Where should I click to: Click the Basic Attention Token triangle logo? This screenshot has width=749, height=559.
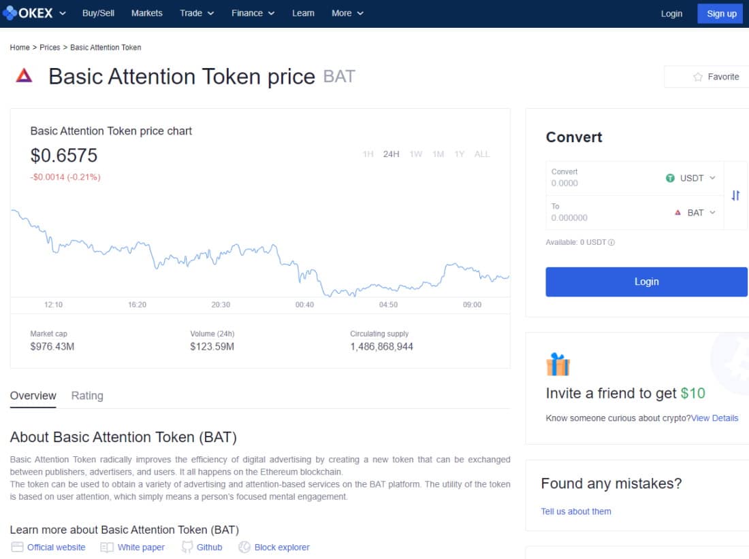point(24,75)
